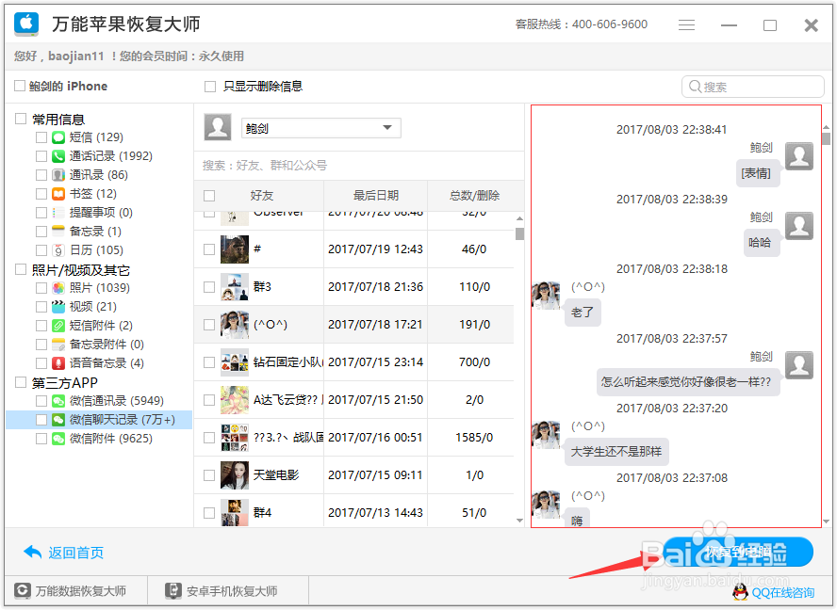
Task: Toggle the 照片/视频及其它 group checkbox
Action: pos(21,269)
